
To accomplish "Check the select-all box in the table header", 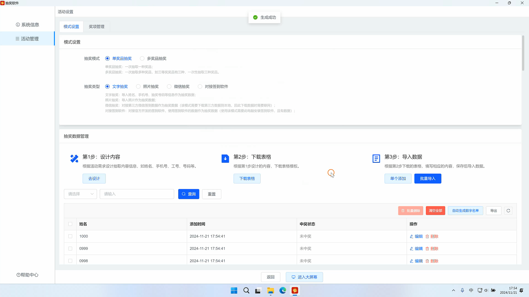I will [70, 224].
